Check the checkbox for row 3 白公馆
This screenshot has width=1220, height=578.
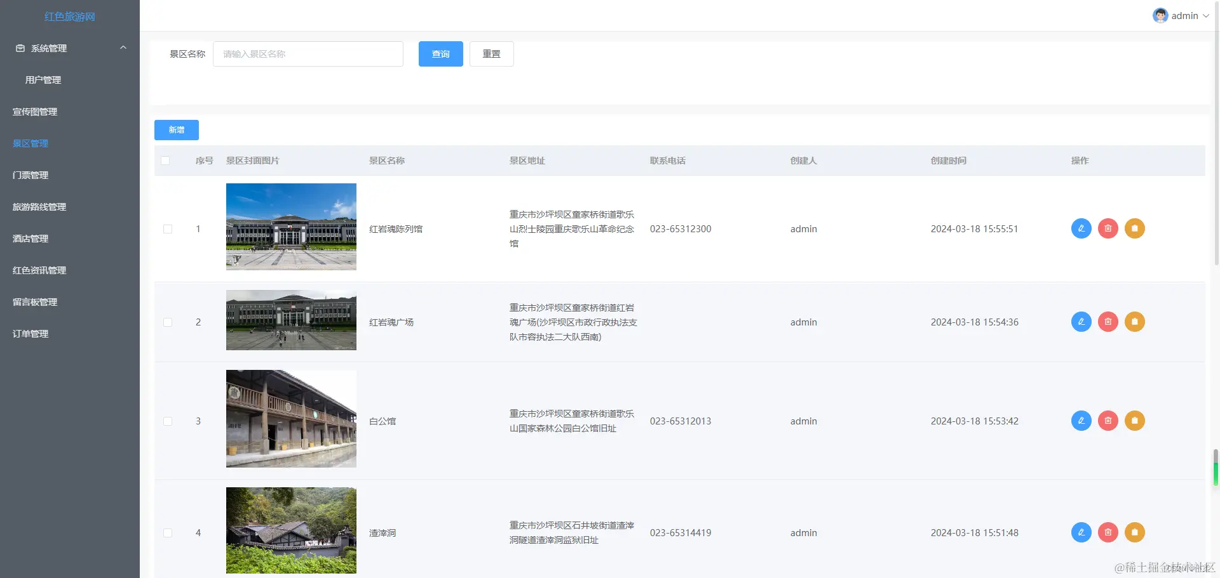click(168, 421)
